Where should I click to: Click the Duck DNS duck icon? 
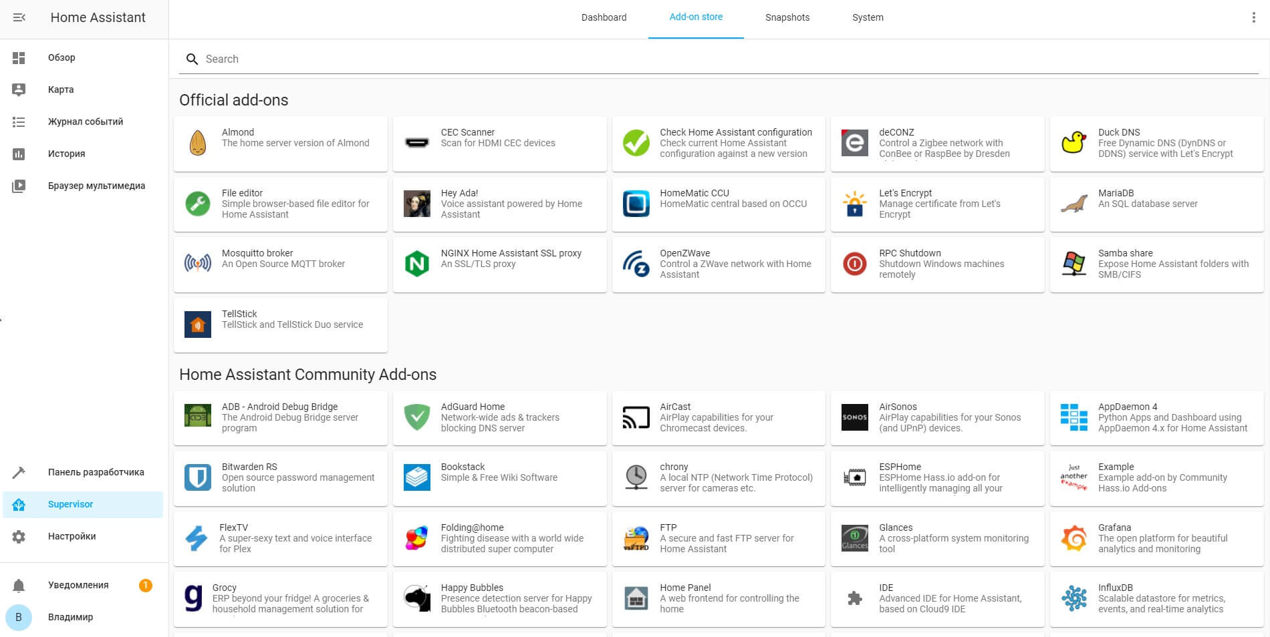(1073, 143)
